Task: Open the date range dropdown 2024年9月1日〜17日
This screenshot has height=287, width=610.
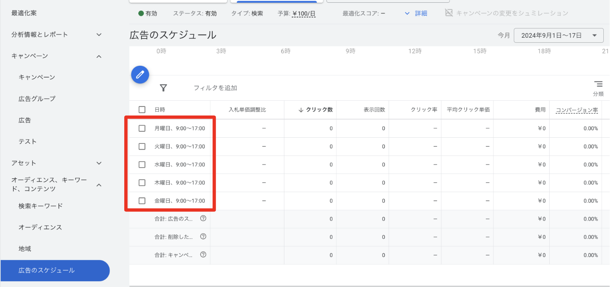Action: click(x=558, y=35)
